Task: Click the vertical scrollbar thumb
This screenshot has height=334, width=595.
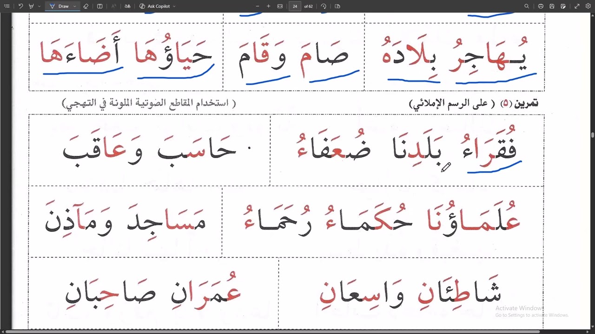Action: click(x=593, y=135)
